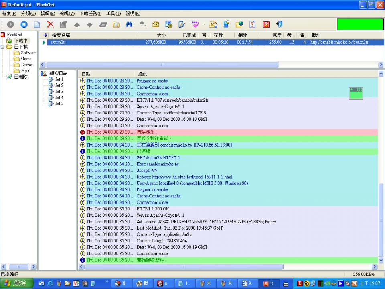Viewport: 385px width, 289px height.
Task: Click the binoculars find icon
Action: pos(129,24)
